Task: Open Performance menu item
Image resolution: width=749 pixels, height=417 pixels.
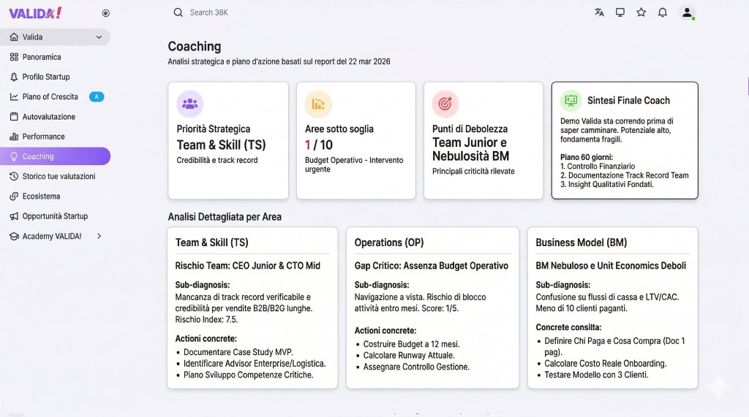Action: coord(56,137)
